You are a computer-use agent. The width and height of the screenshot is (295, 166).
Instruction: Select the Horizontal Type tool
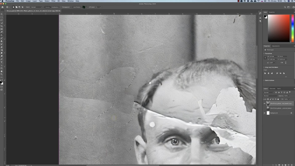click(x=2, y=62)
